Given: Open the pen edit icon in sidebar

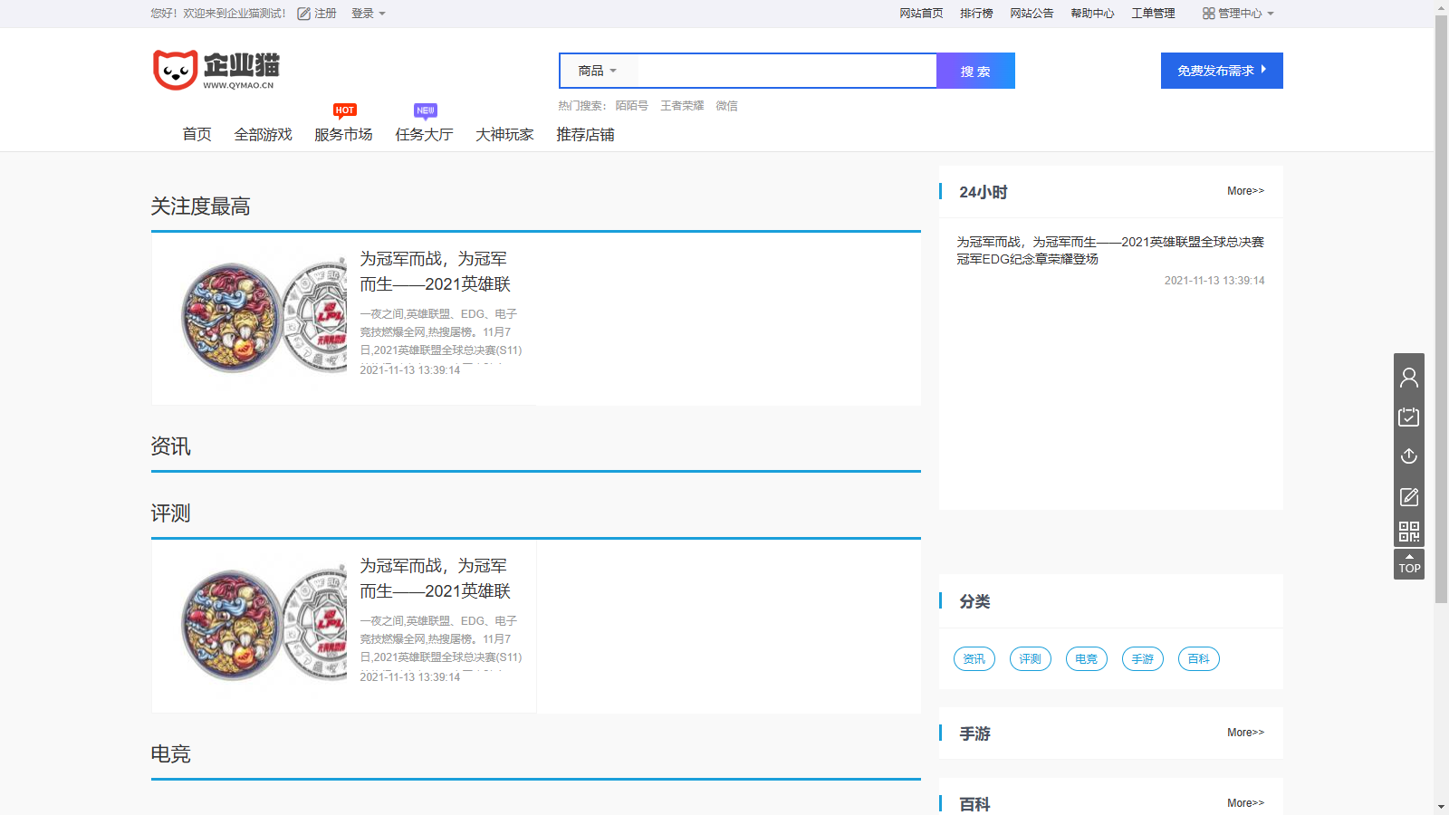Looking at the screenshot, I should click(1409, 497).
